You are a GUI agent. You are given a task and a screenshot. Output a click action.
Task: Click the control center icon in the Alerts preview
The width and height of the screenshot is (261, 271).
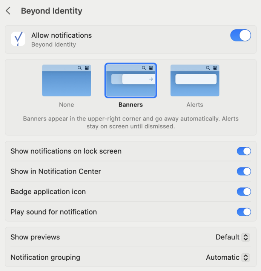click(215, 68)
